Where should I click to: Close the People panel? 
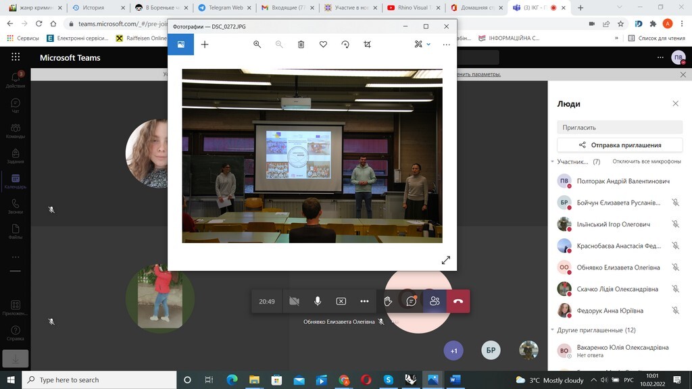point(675,103)
